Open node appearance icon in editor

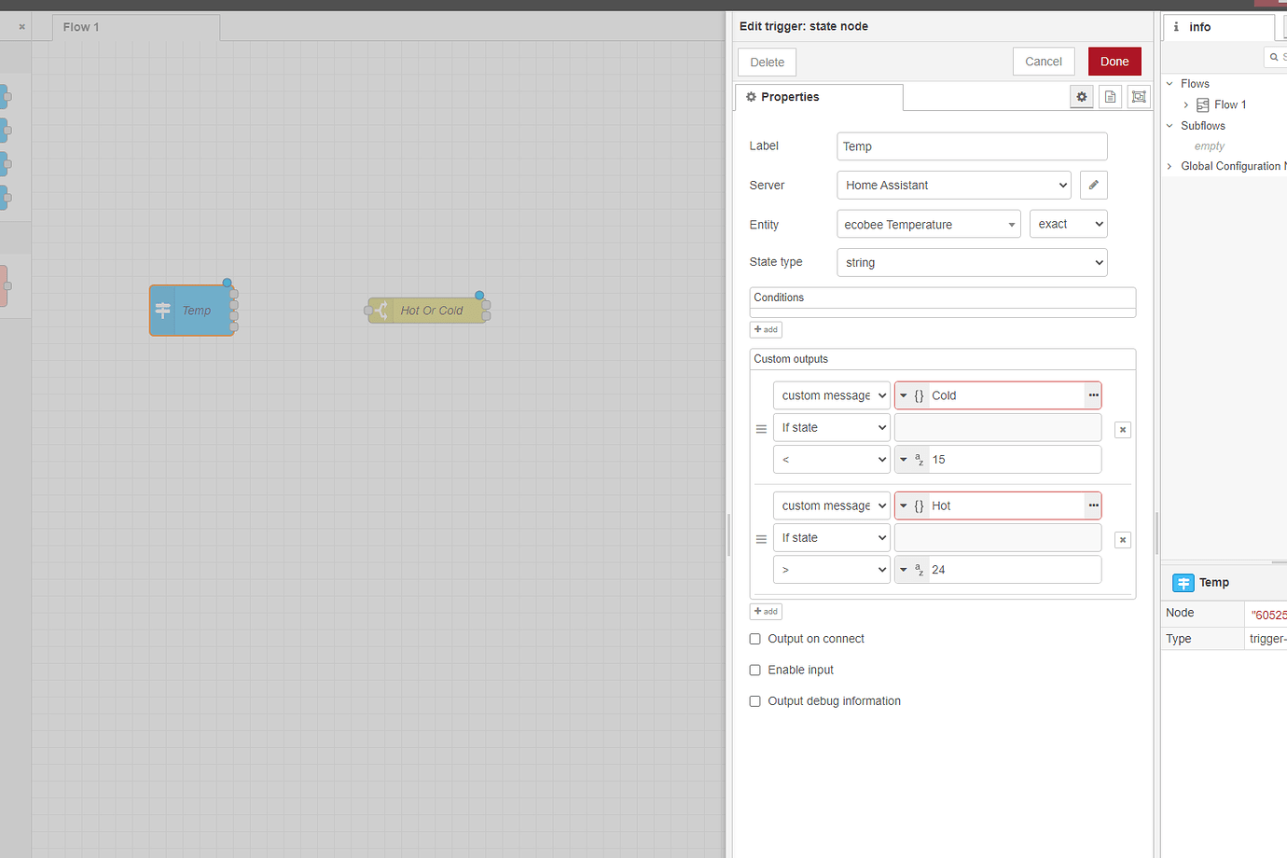[x=1139, y=97]
